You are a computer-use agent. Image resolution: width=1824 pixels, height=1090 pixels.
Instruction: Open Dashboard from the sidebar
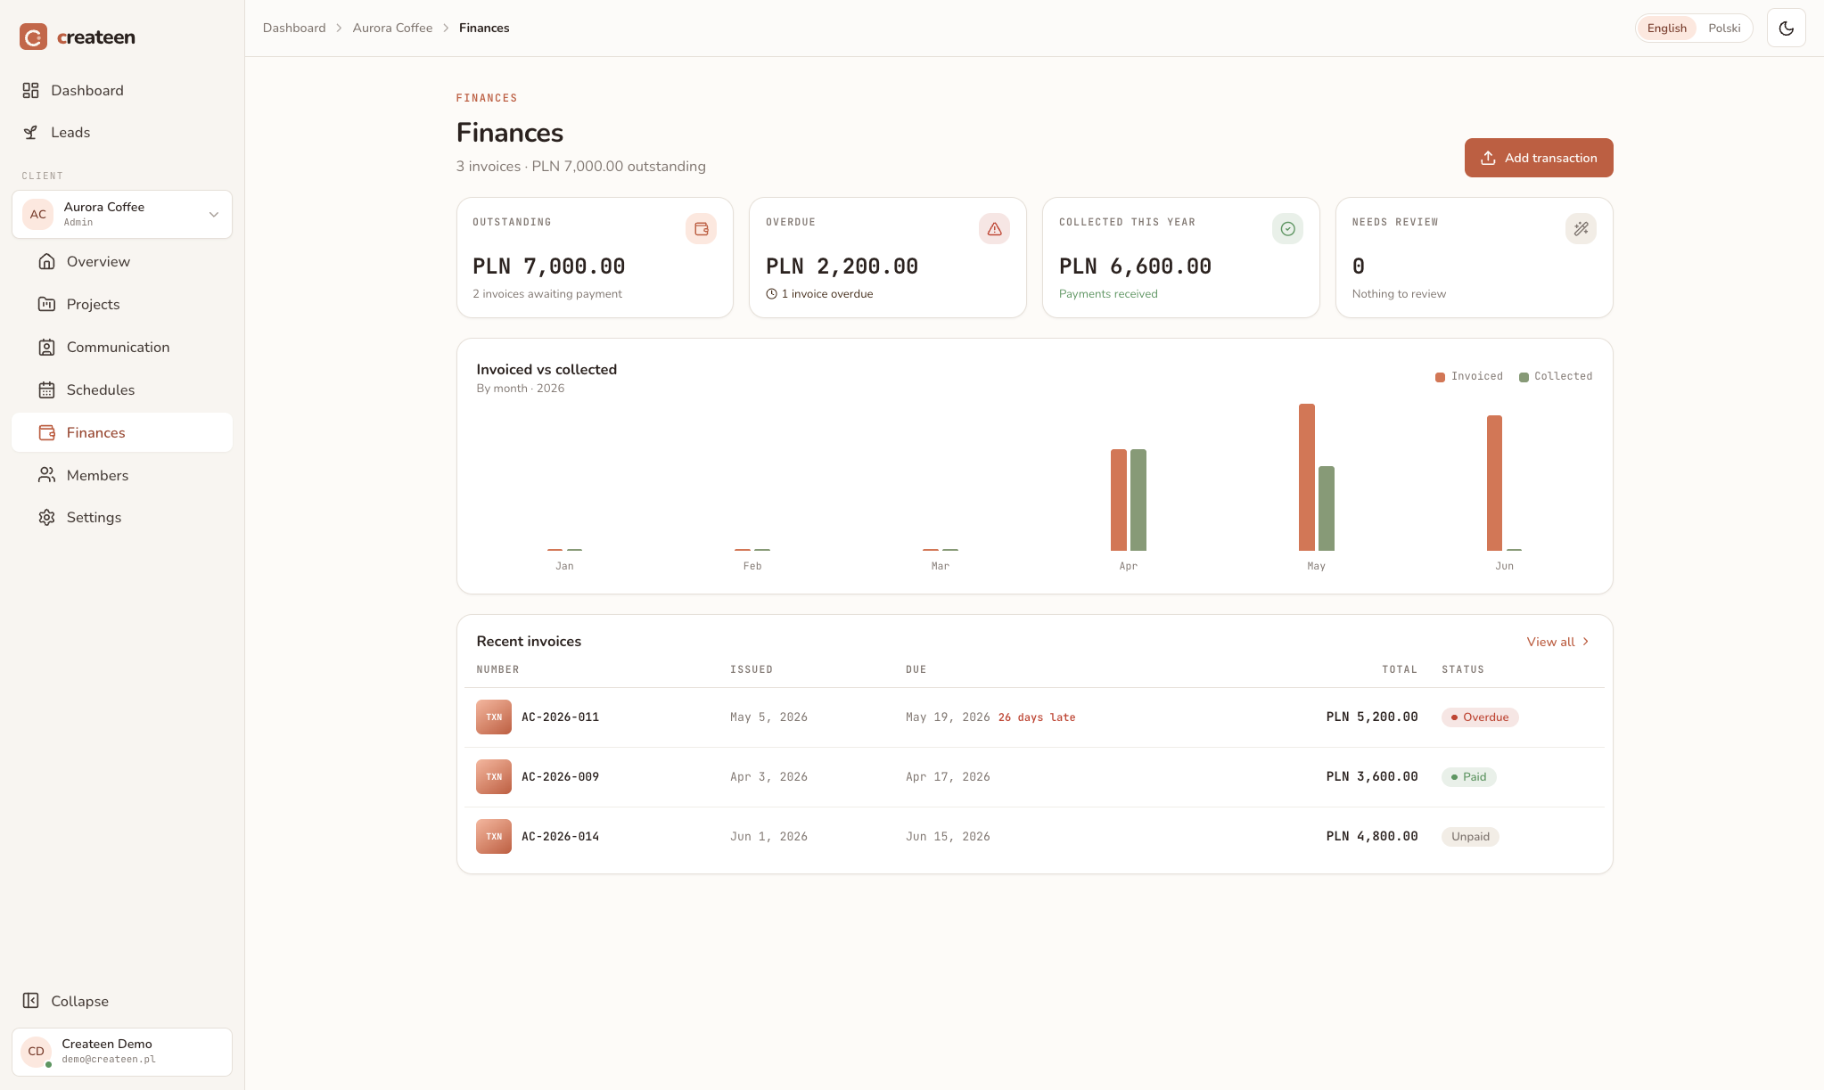pos(121,90)
